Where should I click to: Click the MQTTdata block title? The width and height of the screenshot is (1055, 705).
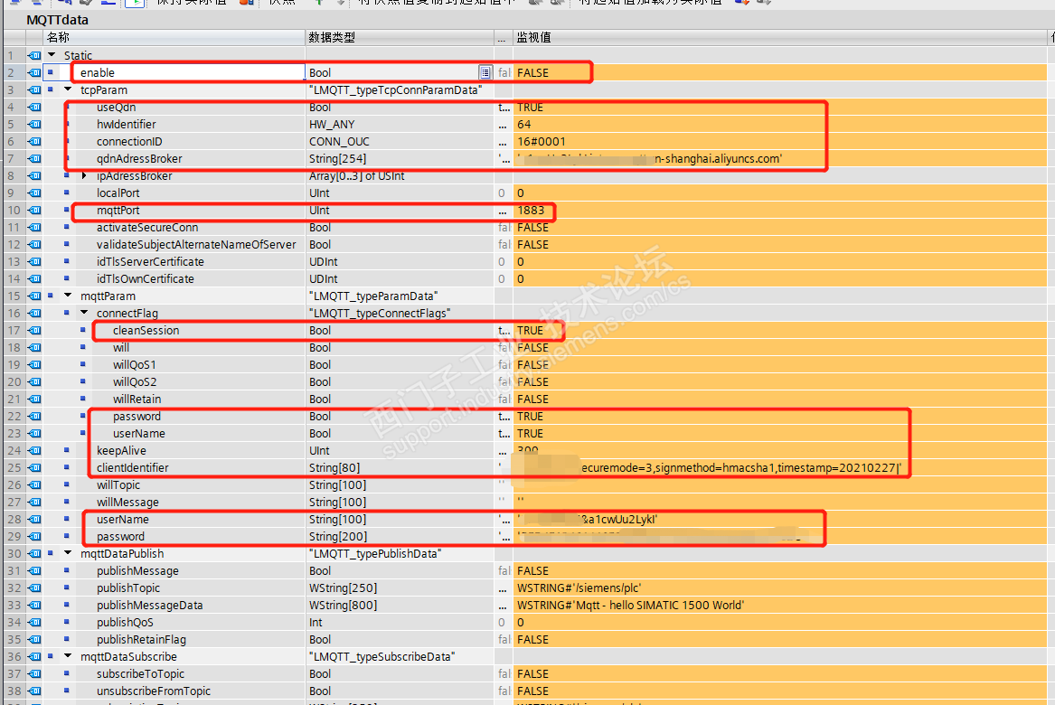pyautogui.click(x=57, y=20)
